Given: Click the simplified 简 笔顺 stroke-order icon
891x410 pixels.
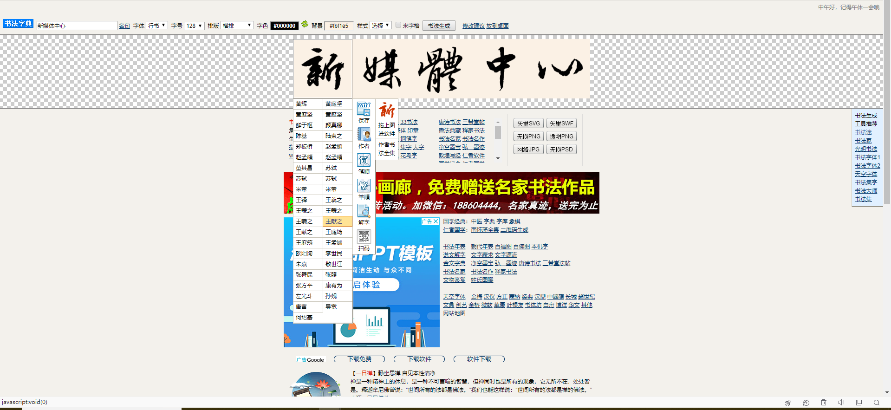Looking at the screenshot, I should [364, 160].
